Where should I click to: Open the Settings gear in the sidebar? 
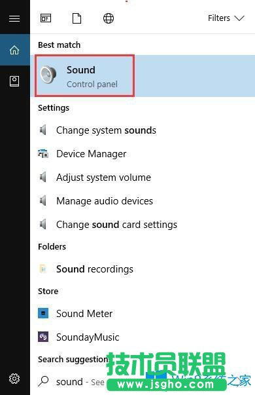[14, 379]
